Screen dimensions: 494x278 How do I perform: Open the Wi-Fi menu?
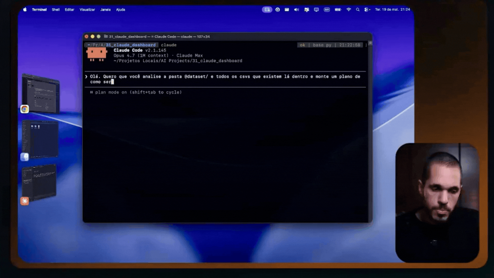click(349, 10)
